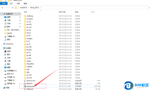The width and height of the screenshot is (150, 93).
Task: Open 图片 under quick access
Action: 9,27
